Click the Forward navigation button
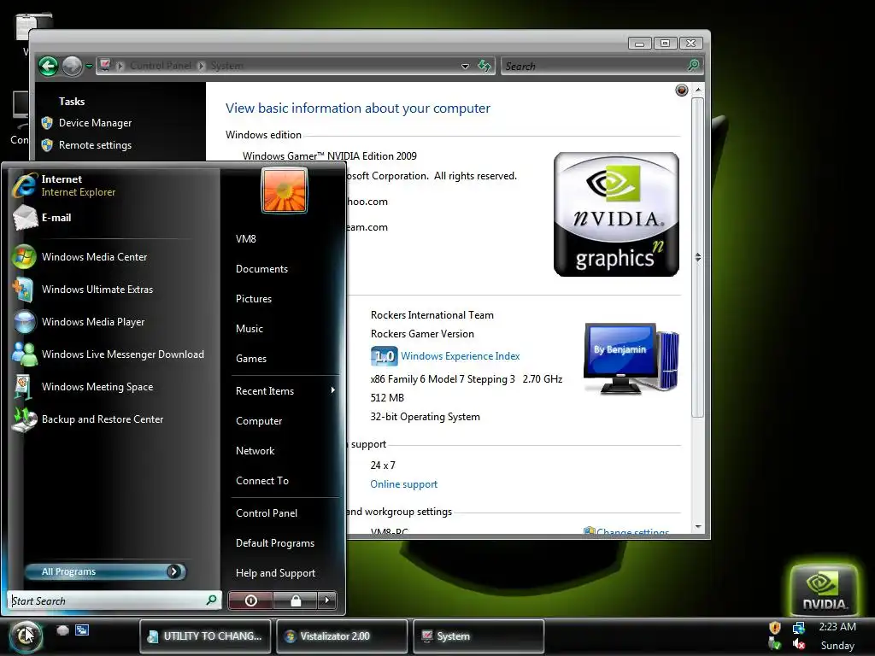 pos(72,67)
